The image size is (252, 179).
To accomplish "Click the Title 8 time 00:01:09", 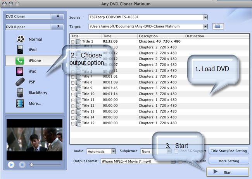I will (110, 82).
